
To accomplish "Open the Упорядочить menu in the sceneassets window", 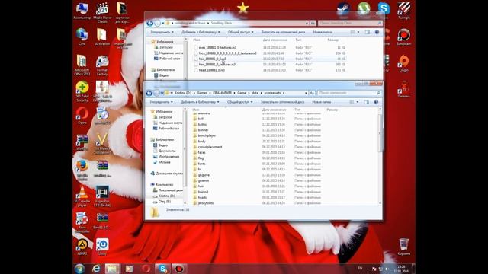I will click(162, 102).
